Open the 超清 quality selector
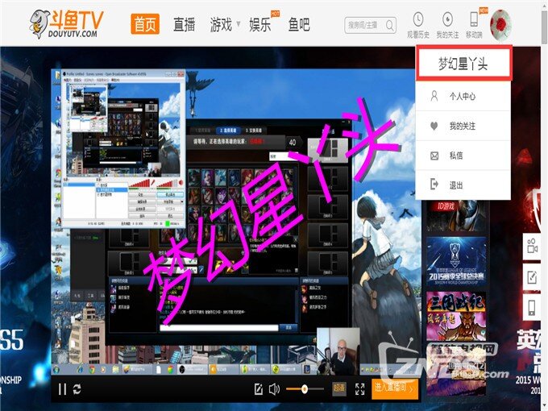This screenshot has width=548, height=411. click(338, 388)
